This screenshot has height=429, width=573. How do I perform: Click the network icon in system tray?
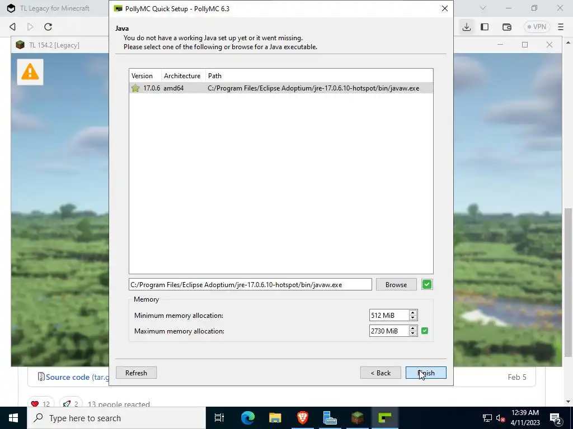487,418
